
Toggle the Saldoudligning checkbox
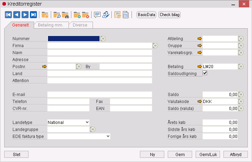point(205,73)
